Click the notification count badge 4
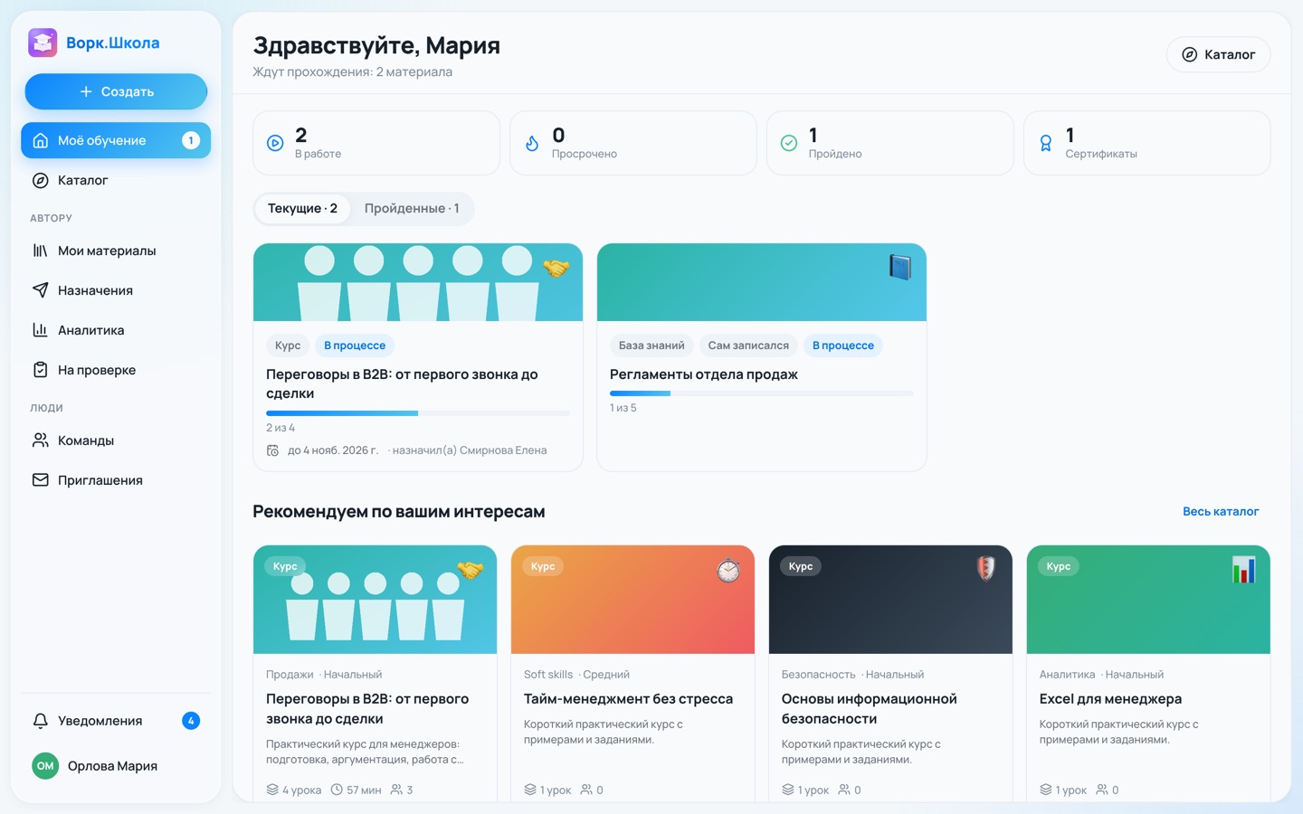The image size is (1303, 814). point(191,721)
